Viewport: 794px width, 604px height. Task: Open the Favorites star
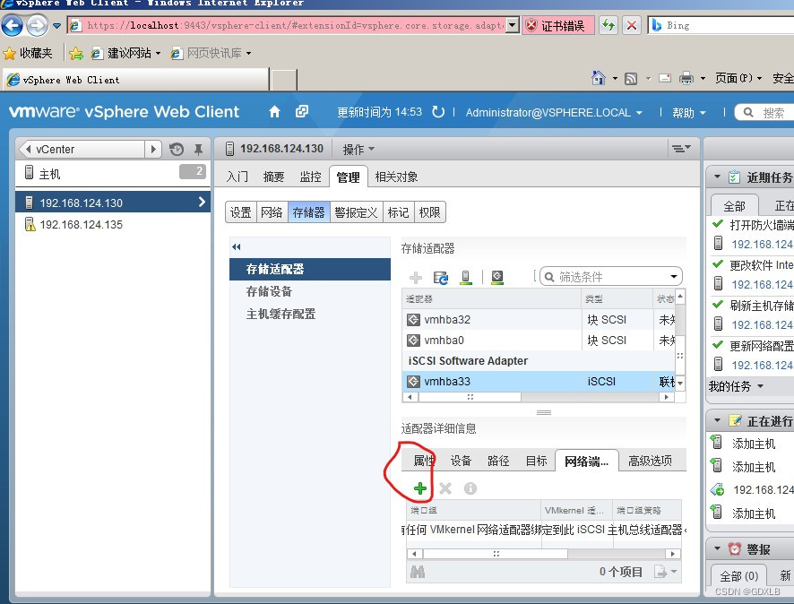pyautogui.click(x=9, y=53)
